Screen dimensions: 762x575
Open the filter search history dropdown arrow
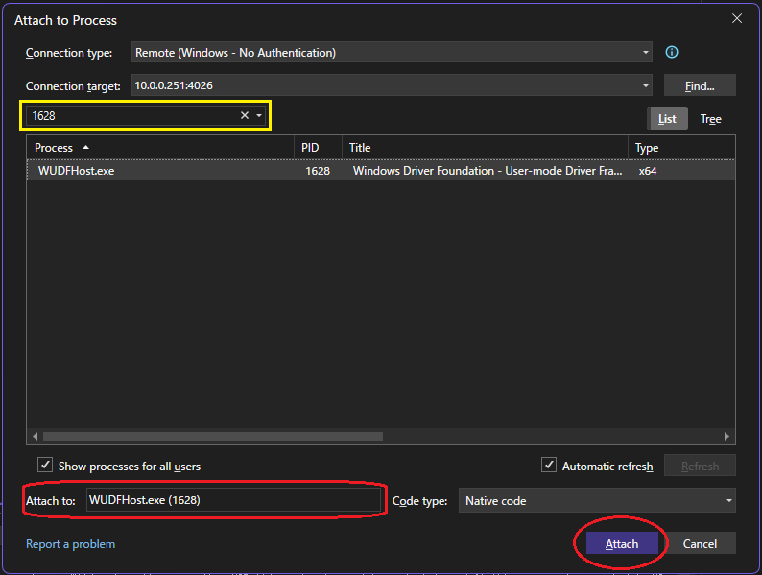[x=259, y=116]
